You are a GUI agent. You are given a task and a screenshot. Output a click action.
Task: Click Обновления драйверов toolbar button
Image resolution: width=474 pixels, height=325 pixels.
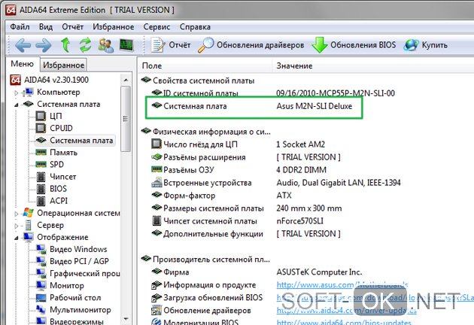(x=251, y=45)
